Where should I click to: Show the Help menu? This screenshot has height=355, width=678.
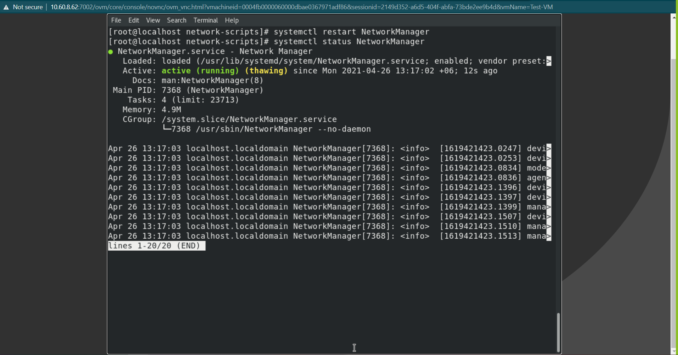click(232, 21)
